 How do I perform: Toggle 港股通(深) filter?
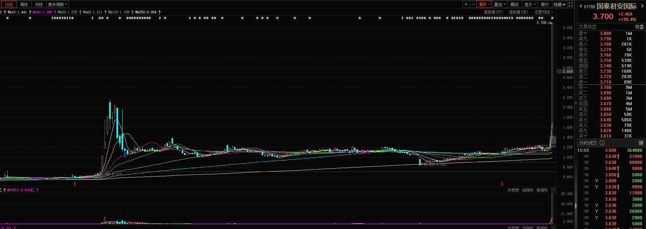(518, 12)
